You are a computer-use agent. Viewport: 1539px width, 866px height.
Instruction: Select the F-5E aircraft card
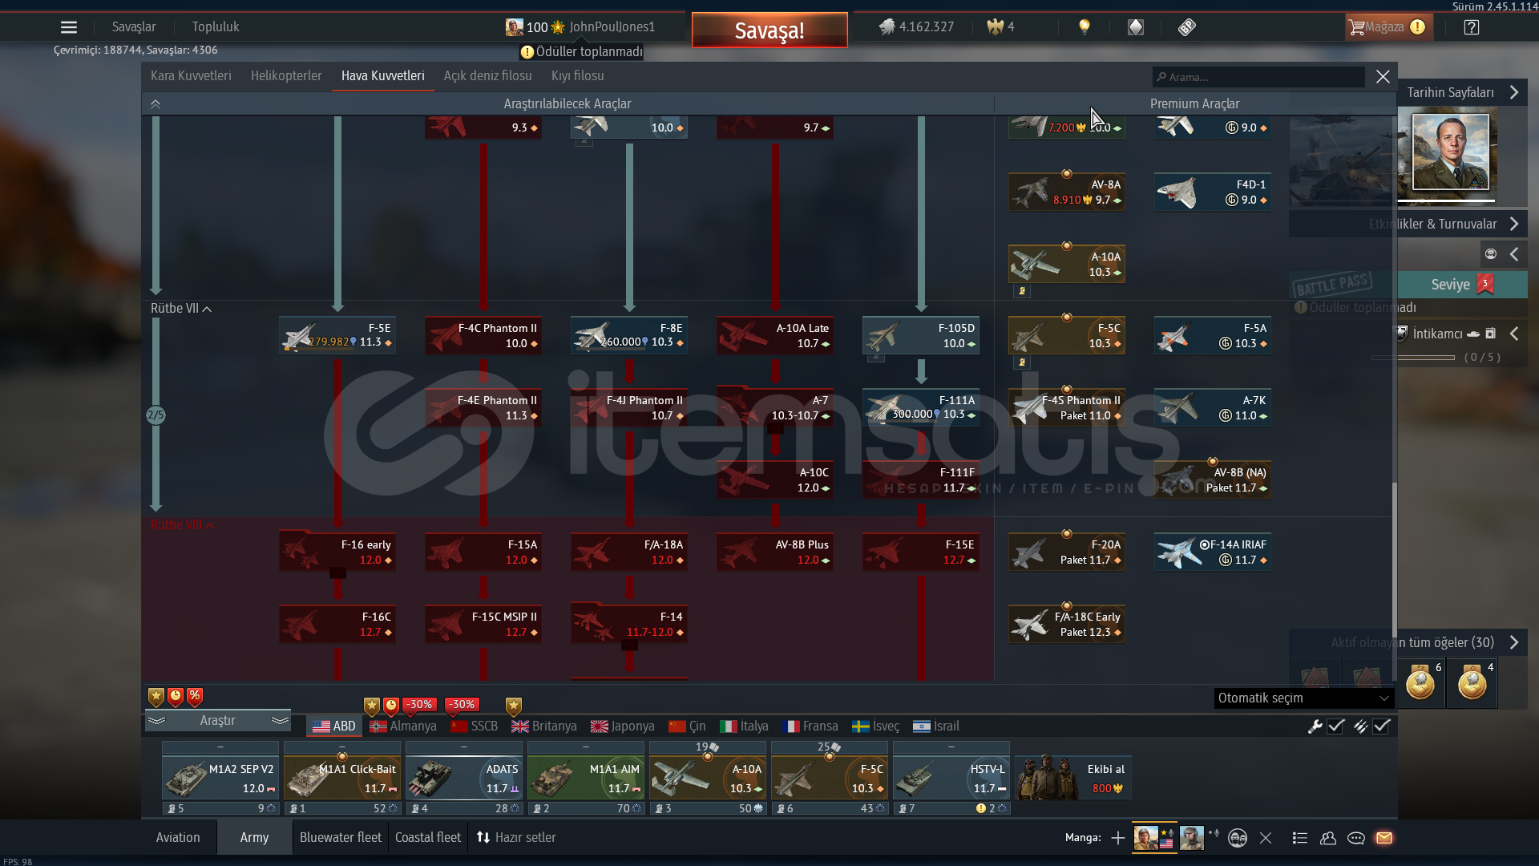[x=337, y=335]
